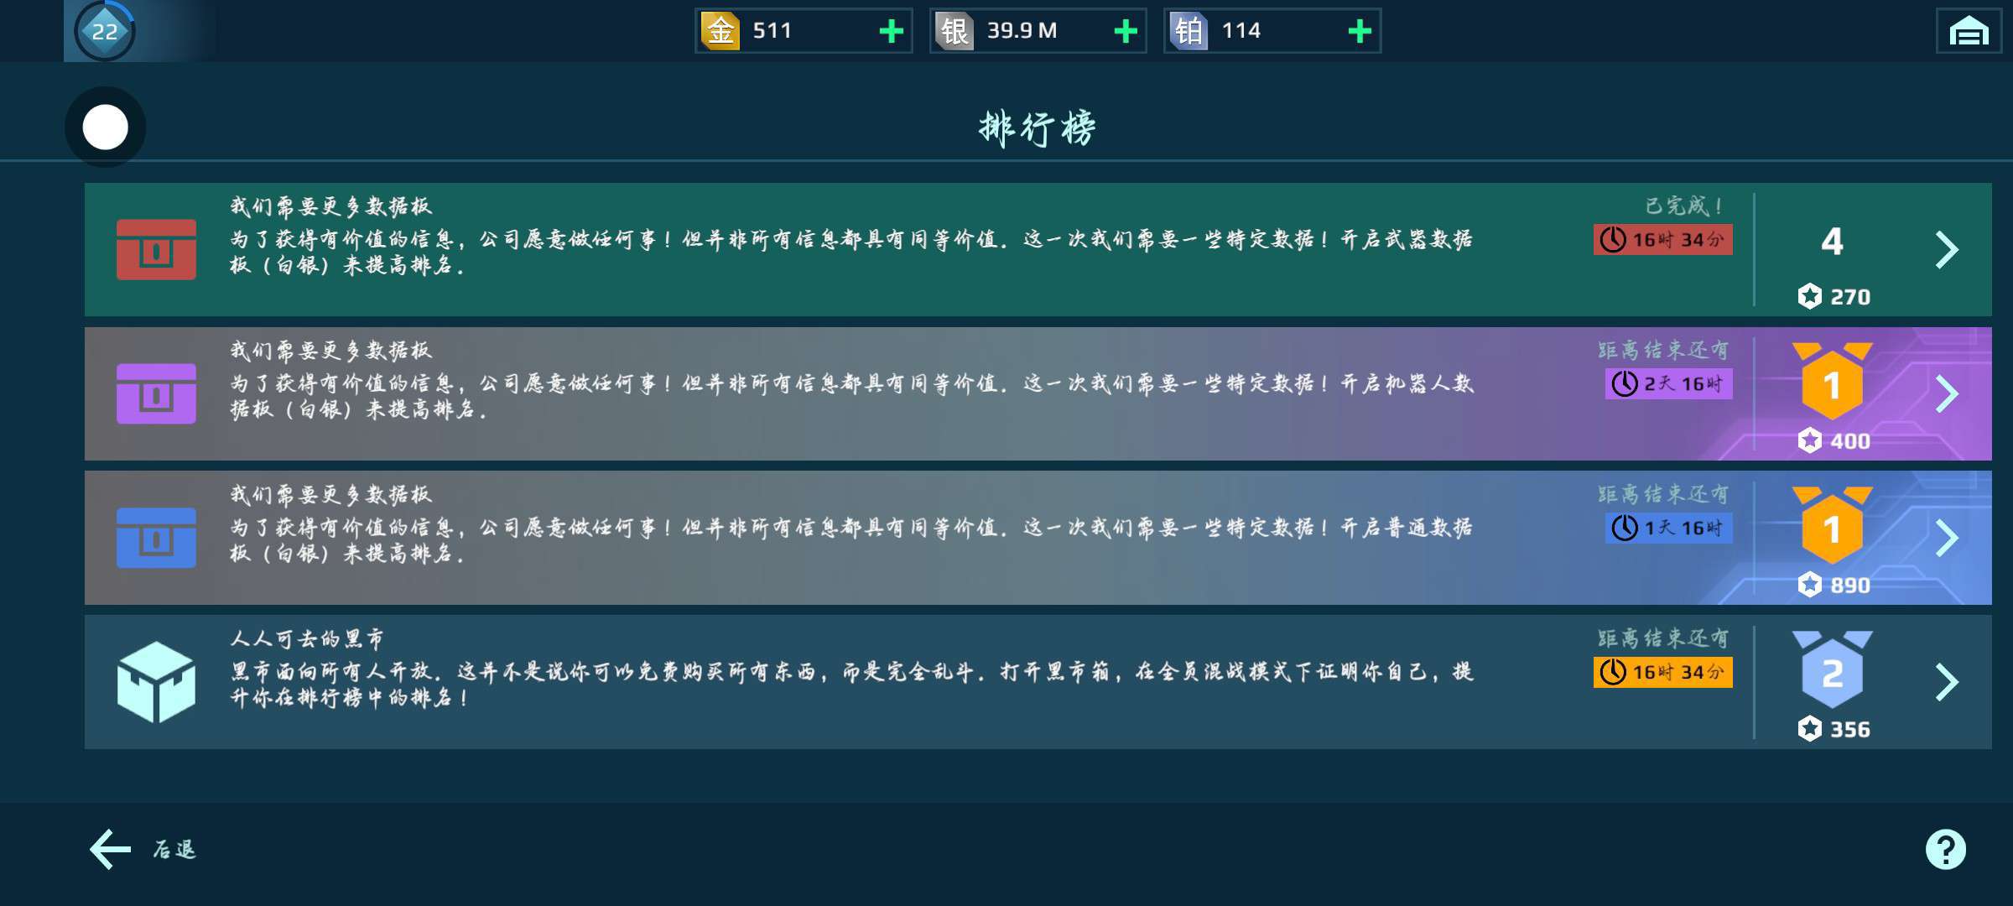Expand the common data board event arrow
This screenshot has height=906, width=2013.
pos(1947,538)
